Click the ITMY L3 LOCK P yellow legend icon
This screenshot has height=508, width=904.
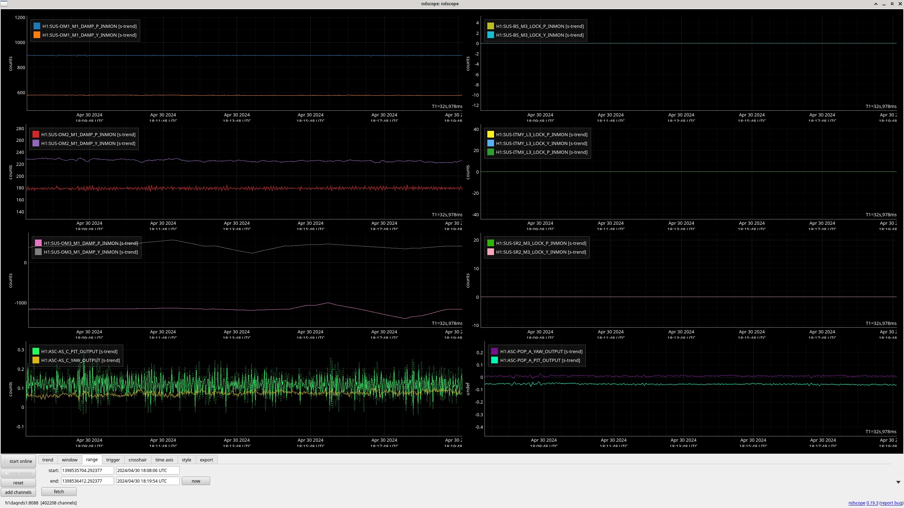click(490, 134)
